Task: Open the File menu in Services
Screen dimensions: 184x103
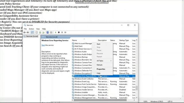Action: pyautogui.click(x=25, y=29)
